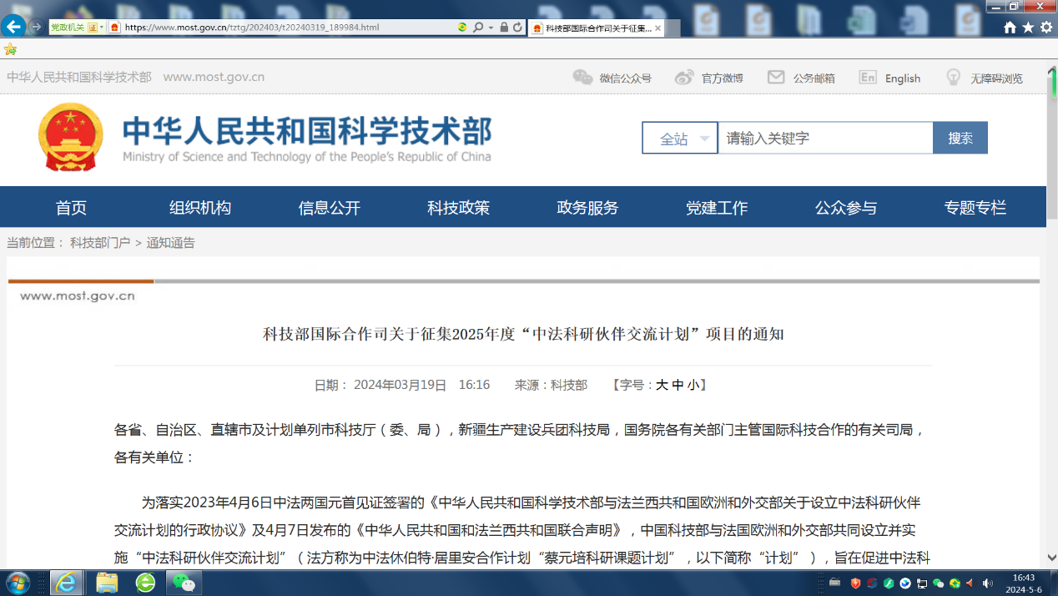
Task: Click the 请输入关键字 search input field
Action: pyautogui.click(x=824, y=139)
